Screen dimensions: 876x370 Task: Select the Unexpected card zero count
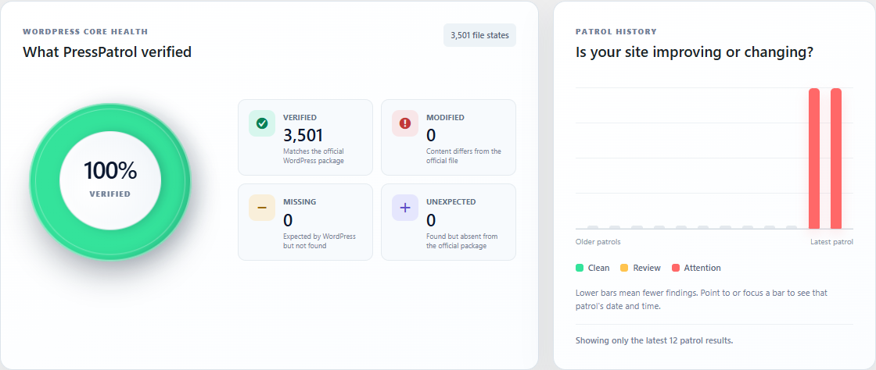pos(431,219)
